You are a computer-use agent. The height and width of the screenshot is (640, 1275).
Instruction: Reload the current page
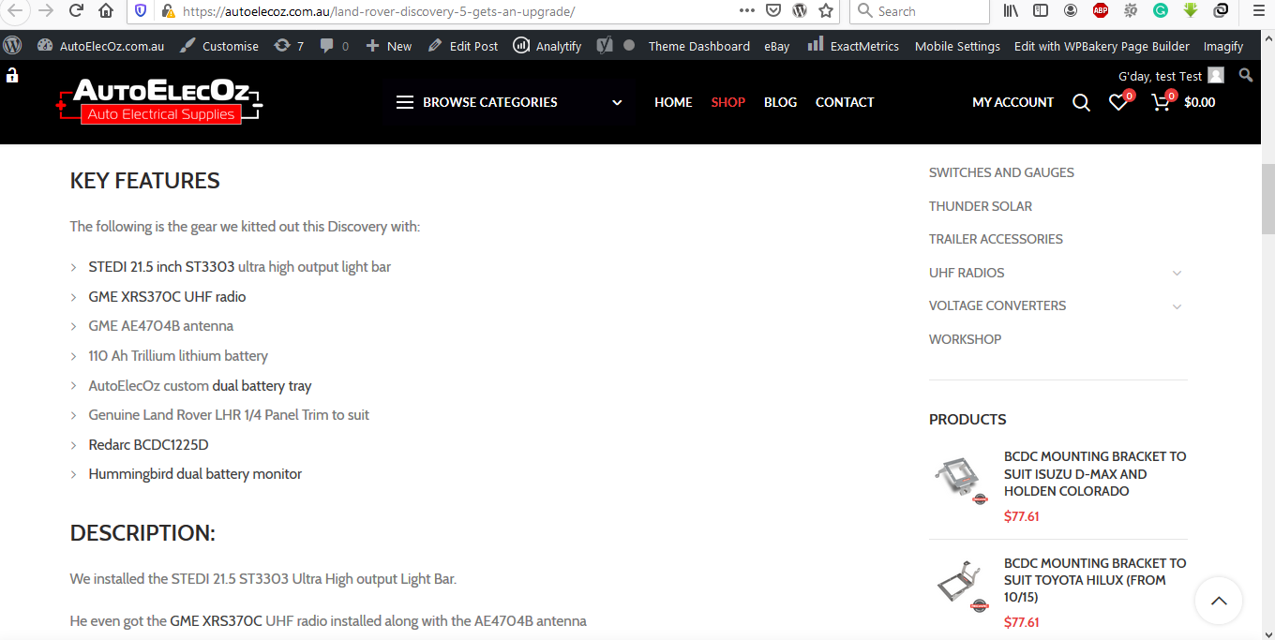pyautogui.click(x=77, y=11)
